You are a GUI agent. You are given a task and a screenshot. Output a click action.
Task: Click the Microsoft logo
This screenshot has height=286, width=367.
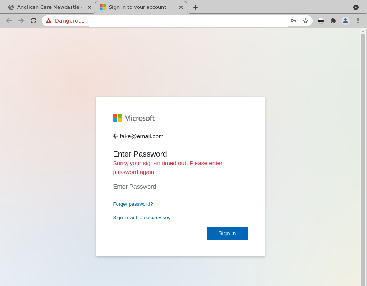pos(133,118)
